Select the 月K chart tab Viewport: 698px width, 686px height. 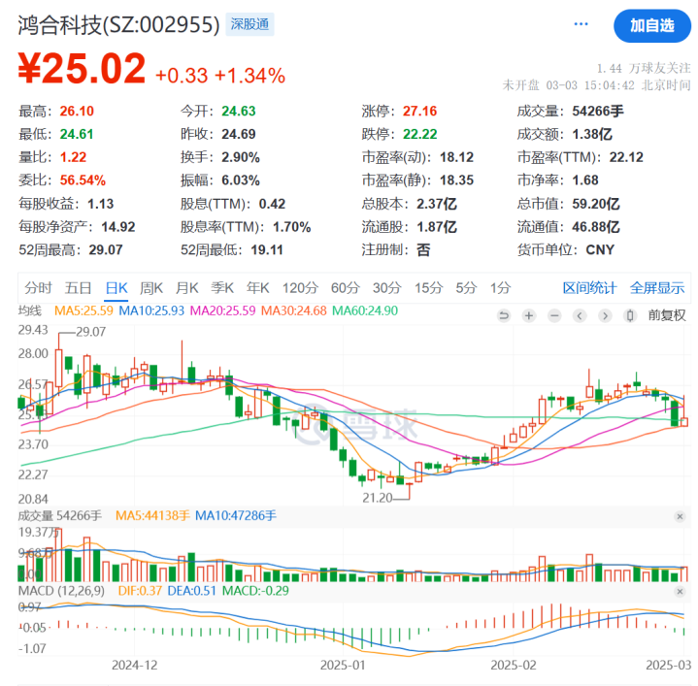point(187,288)
